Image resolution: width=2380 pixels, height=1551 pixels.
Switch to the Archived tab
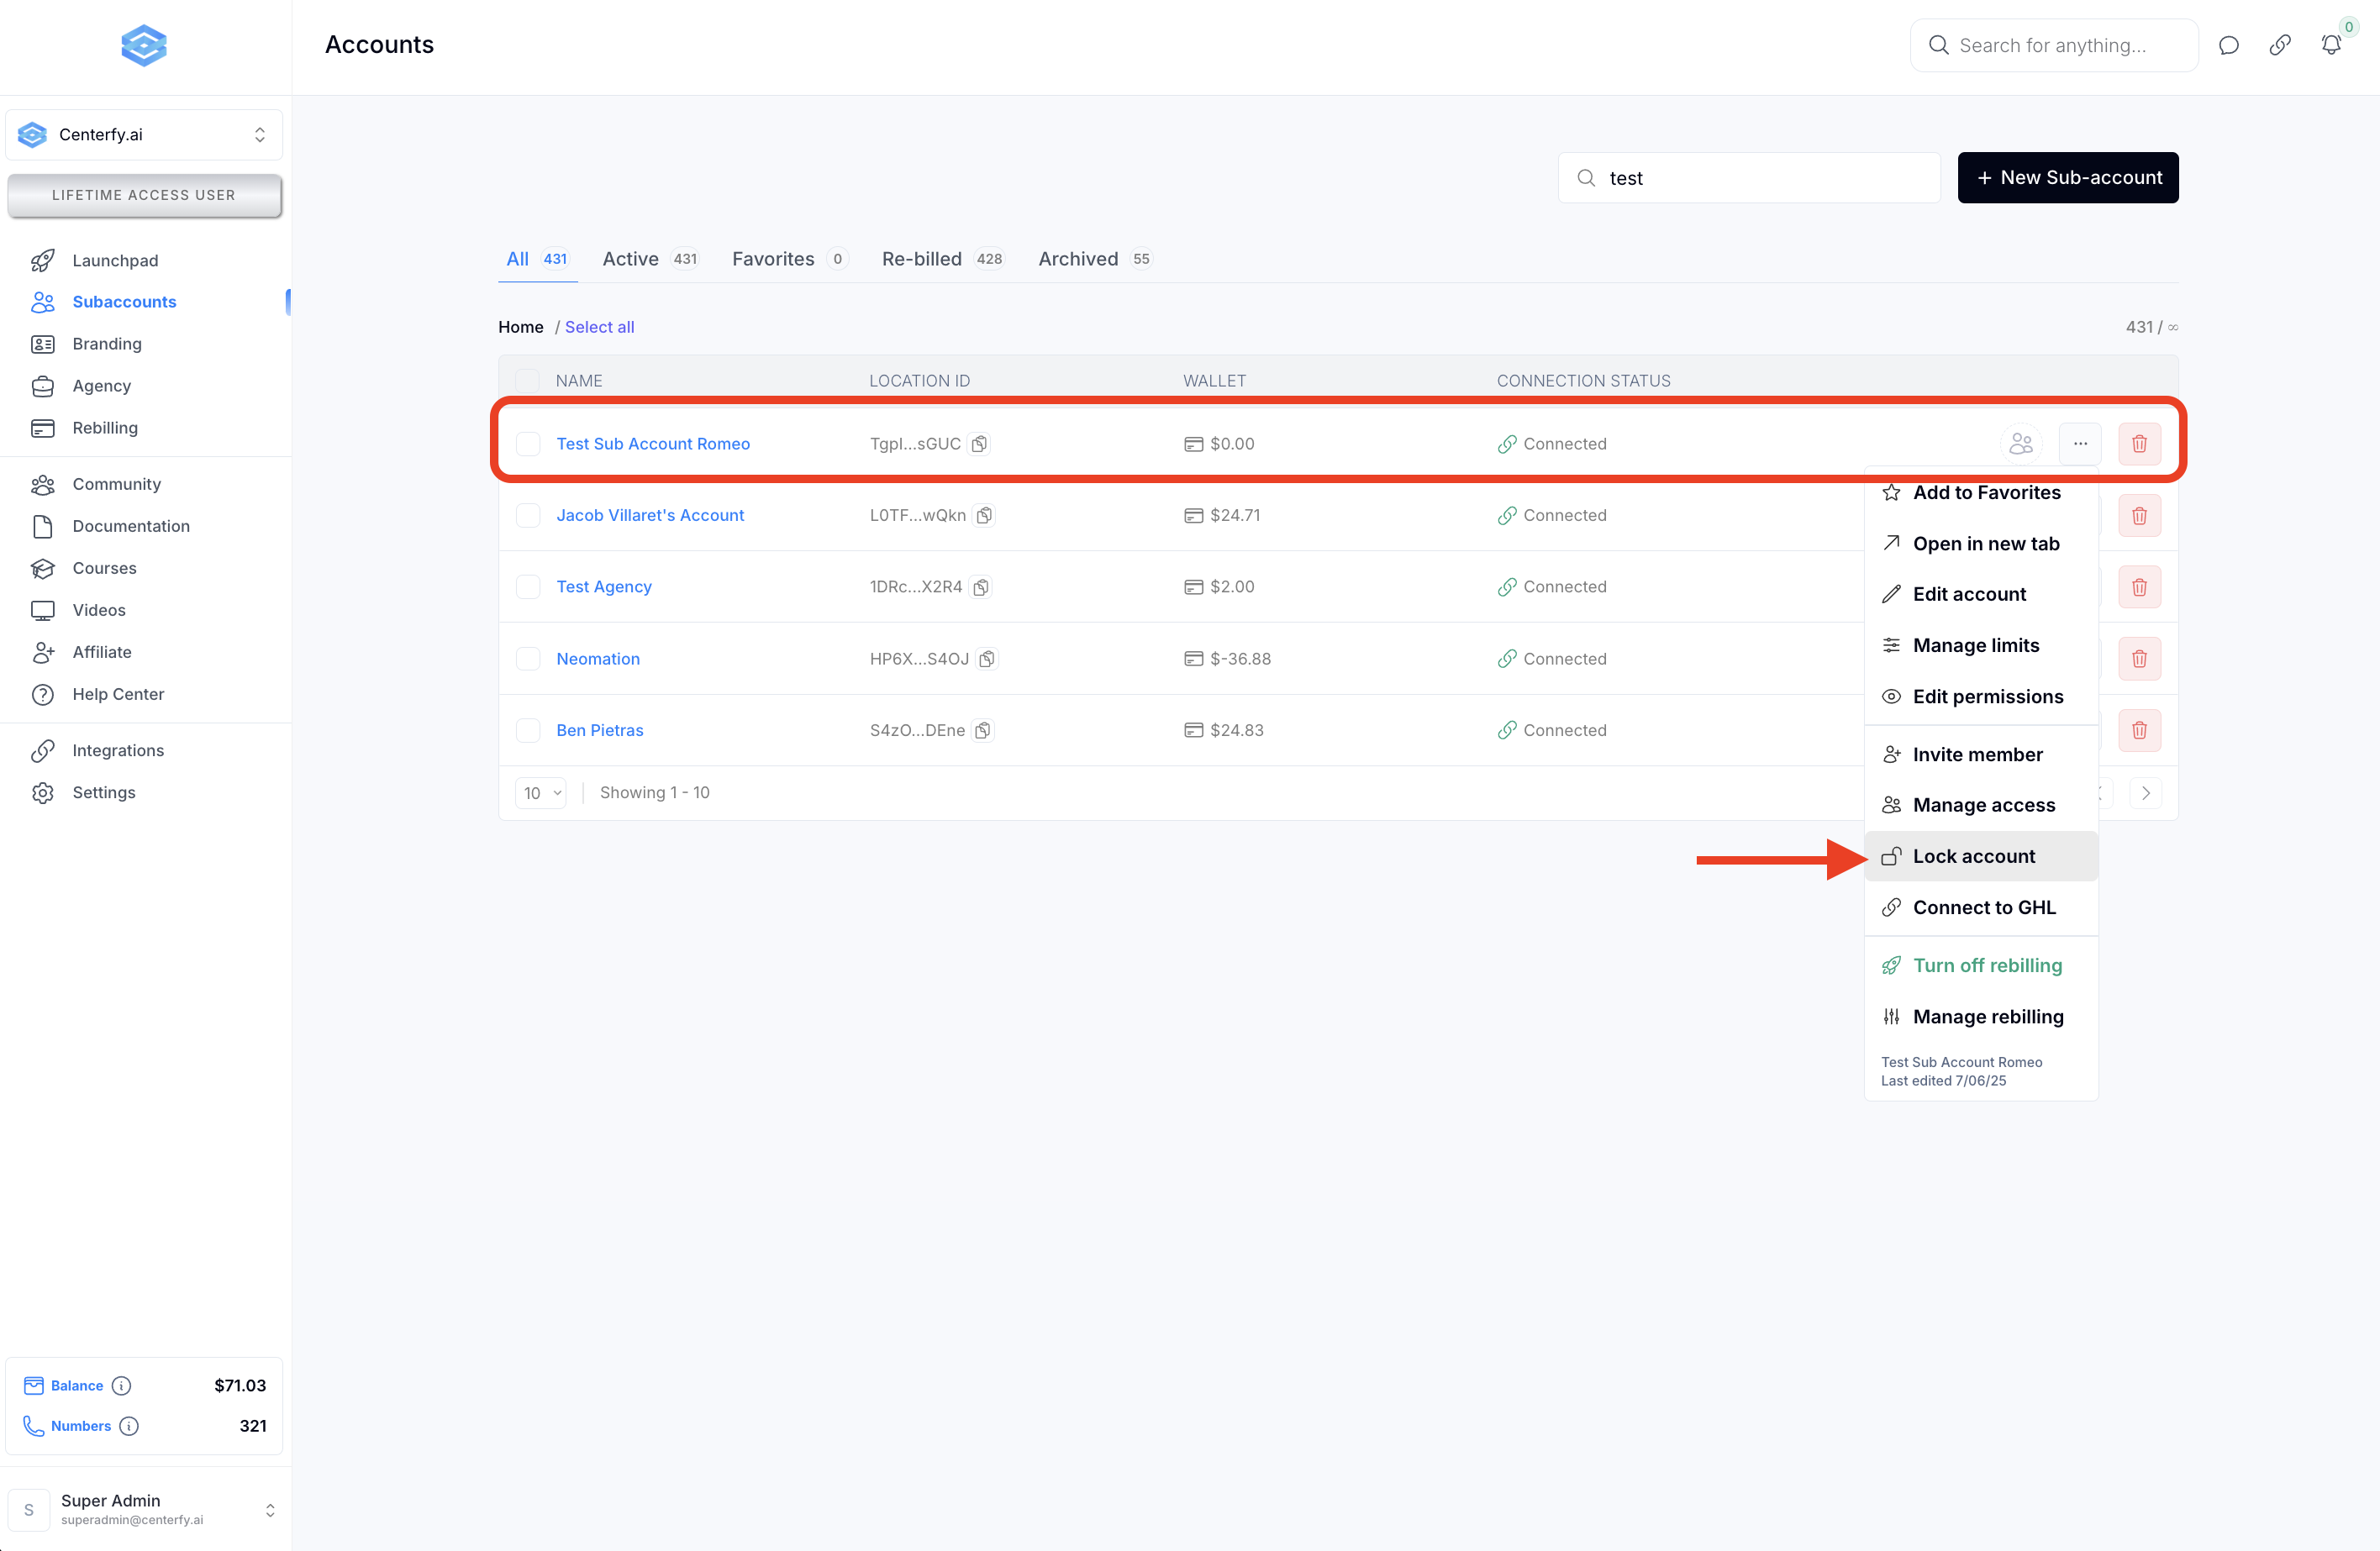tap(1078, 259)
